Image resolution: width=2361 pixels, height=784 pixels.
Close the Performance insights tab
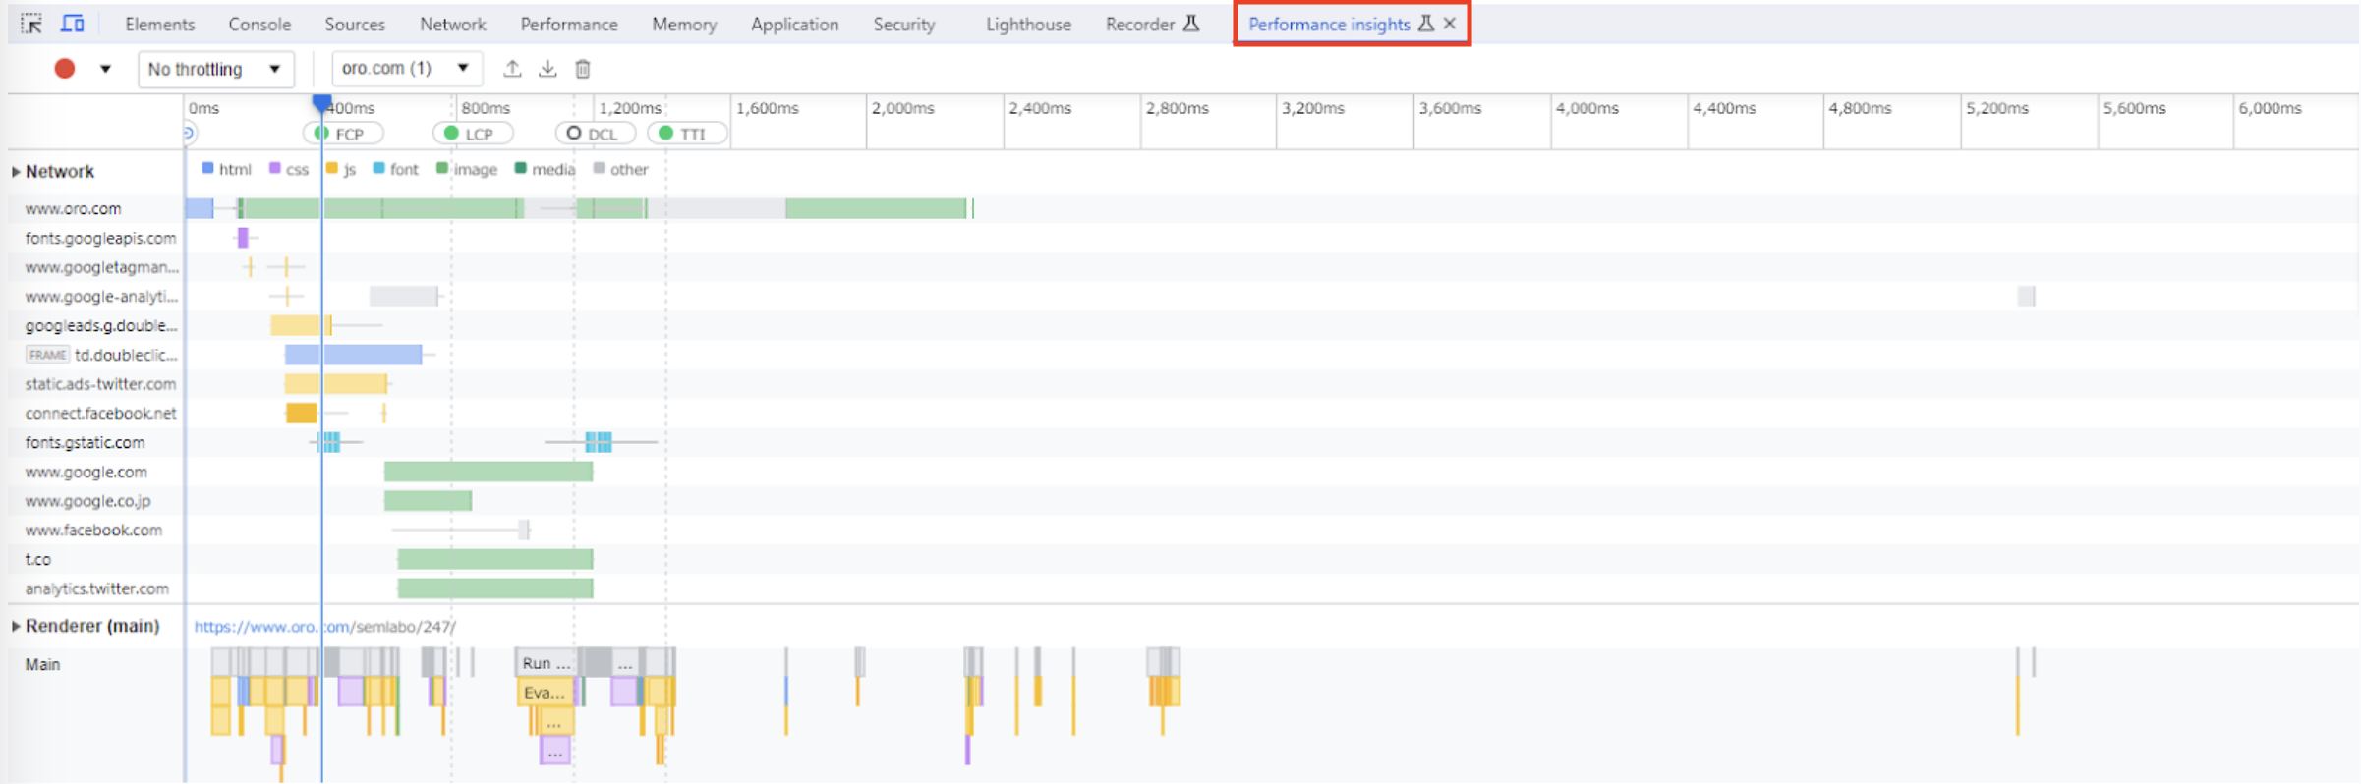click(1450, 24)
